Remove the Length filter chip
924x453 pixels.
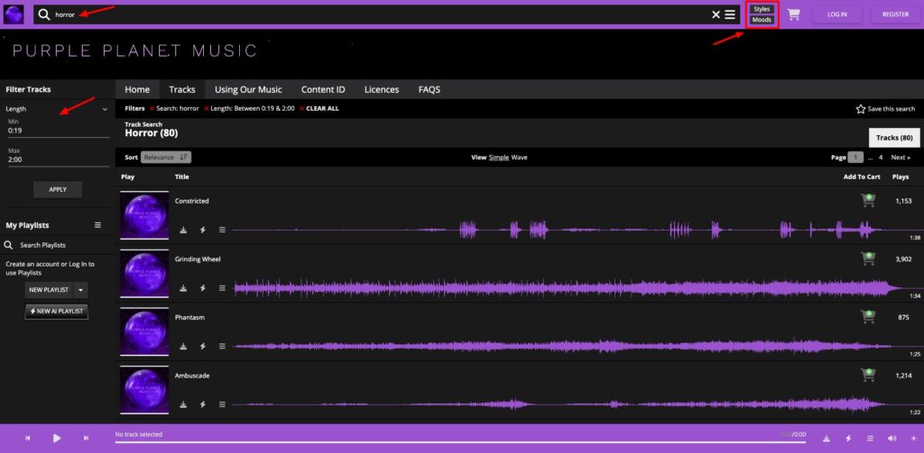(207, 109)
